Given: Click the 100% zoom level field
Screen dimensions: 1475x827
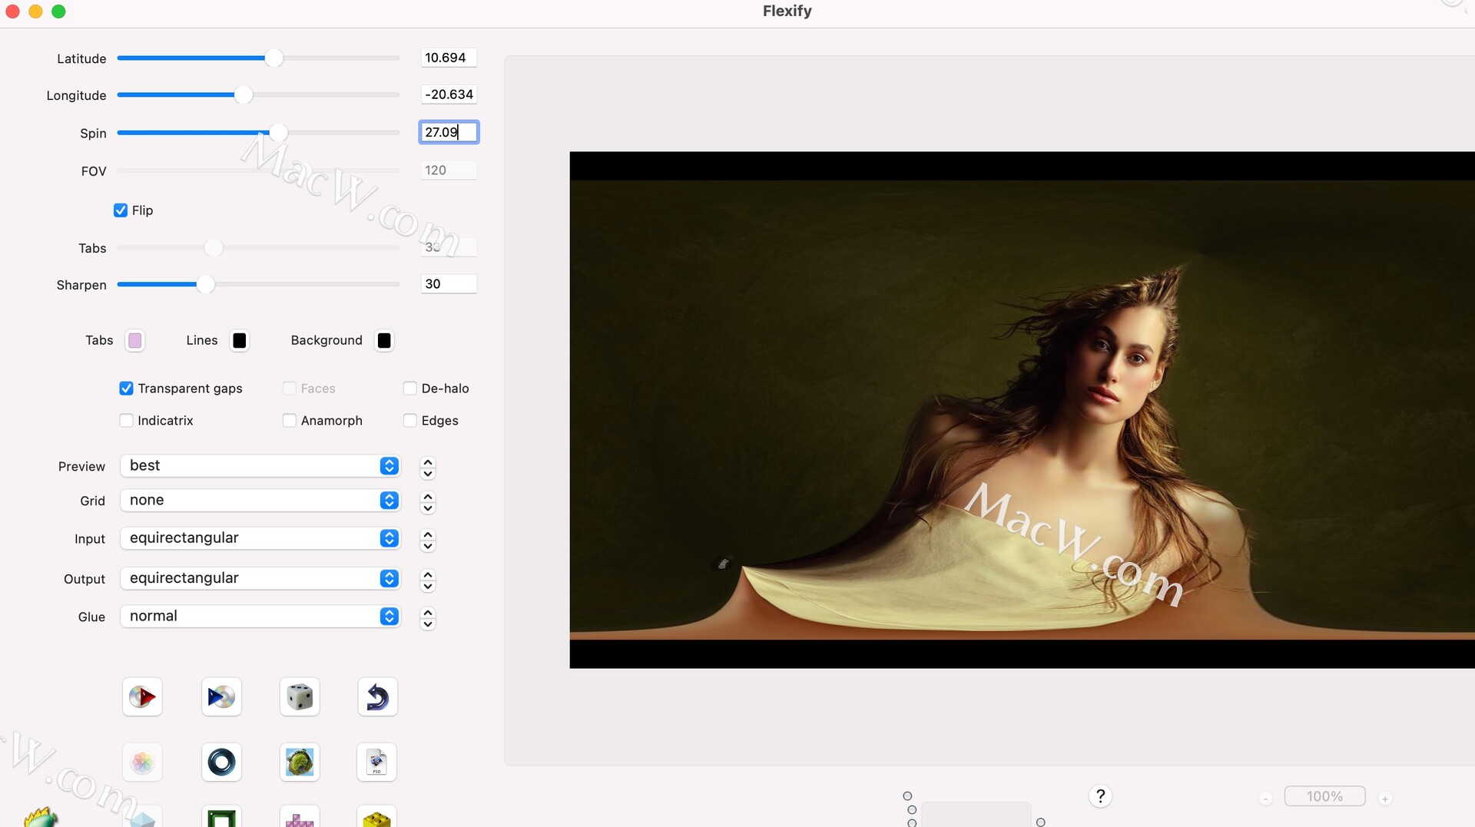Looking at the screenshot, I should click(1324, 796).
